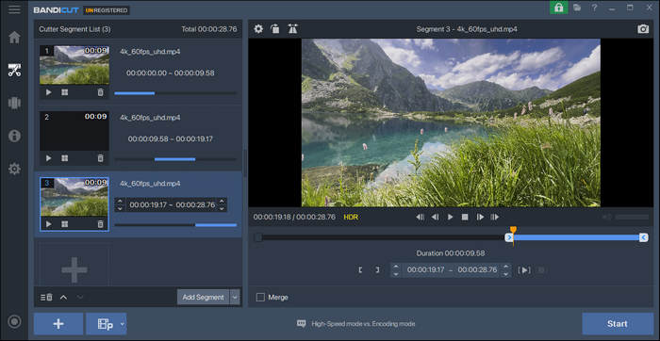The height and width of the screenshot is (341, 660).
Task: Click the orange playhead on the timeline
Action: tap(513, 230)
